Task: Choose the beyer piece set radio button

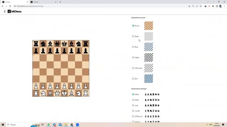Action: click(133, 100)
